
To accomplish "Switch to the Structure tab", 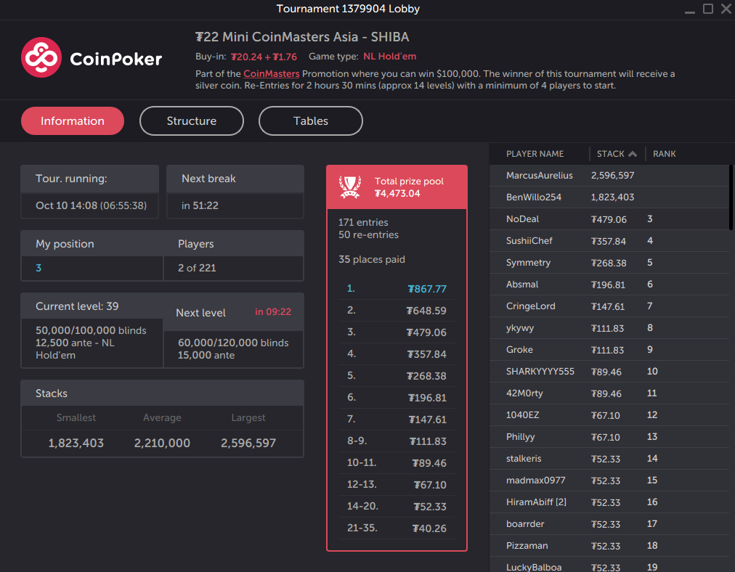I will click(192, 121).
